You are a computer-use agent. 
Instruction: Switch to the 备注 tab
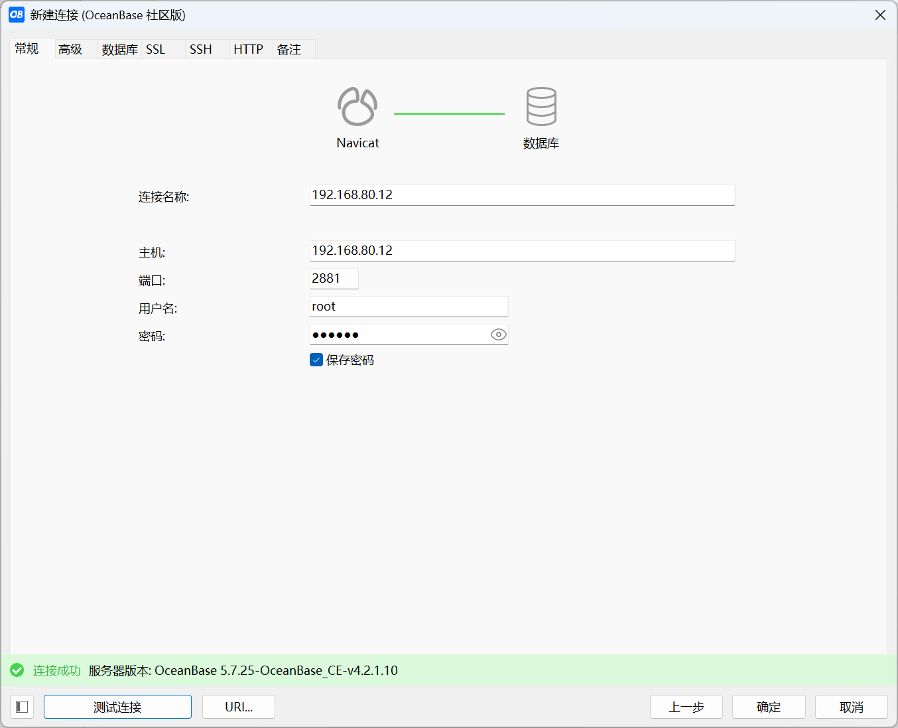click(x=289, y=49)
